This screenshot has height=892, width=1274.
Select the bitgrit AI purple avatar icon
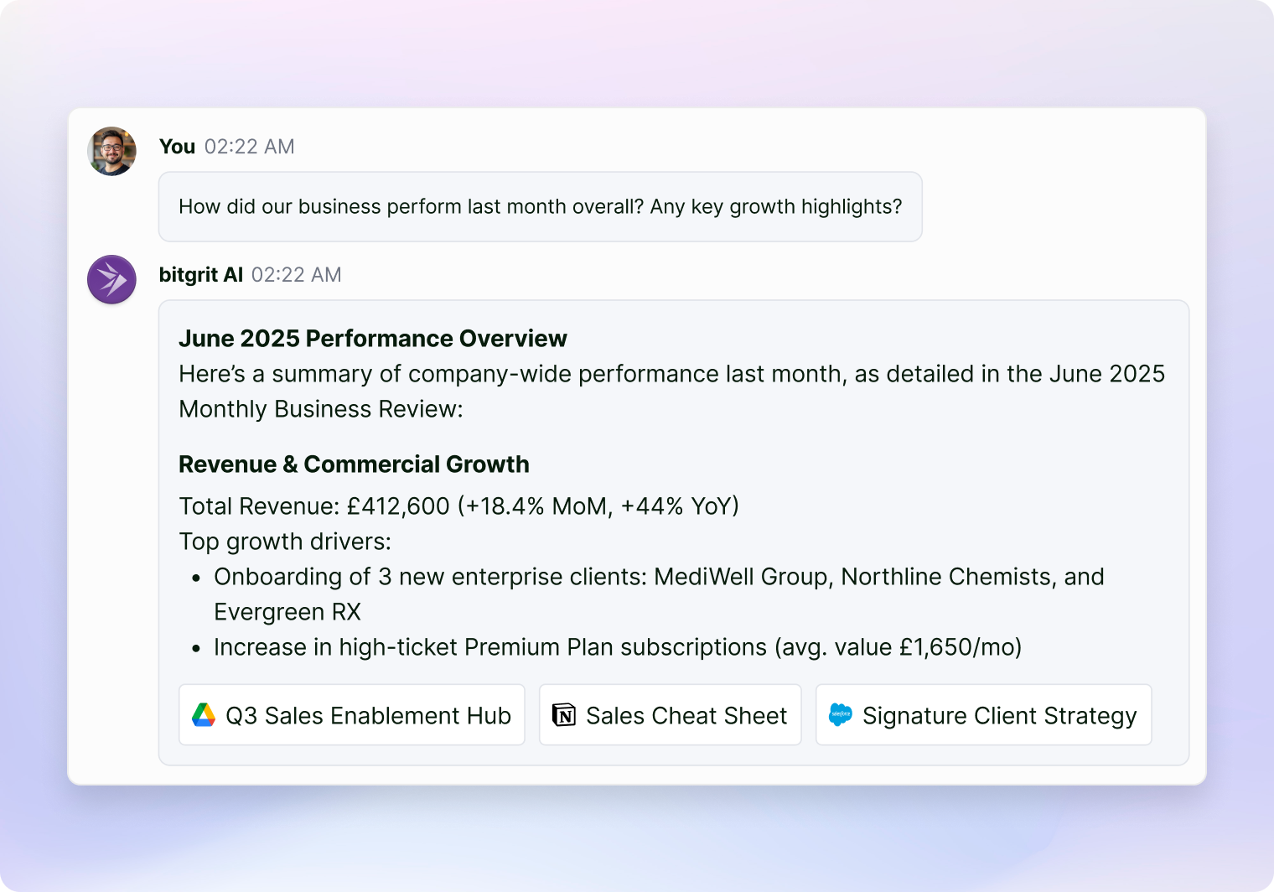click(111, 279)
